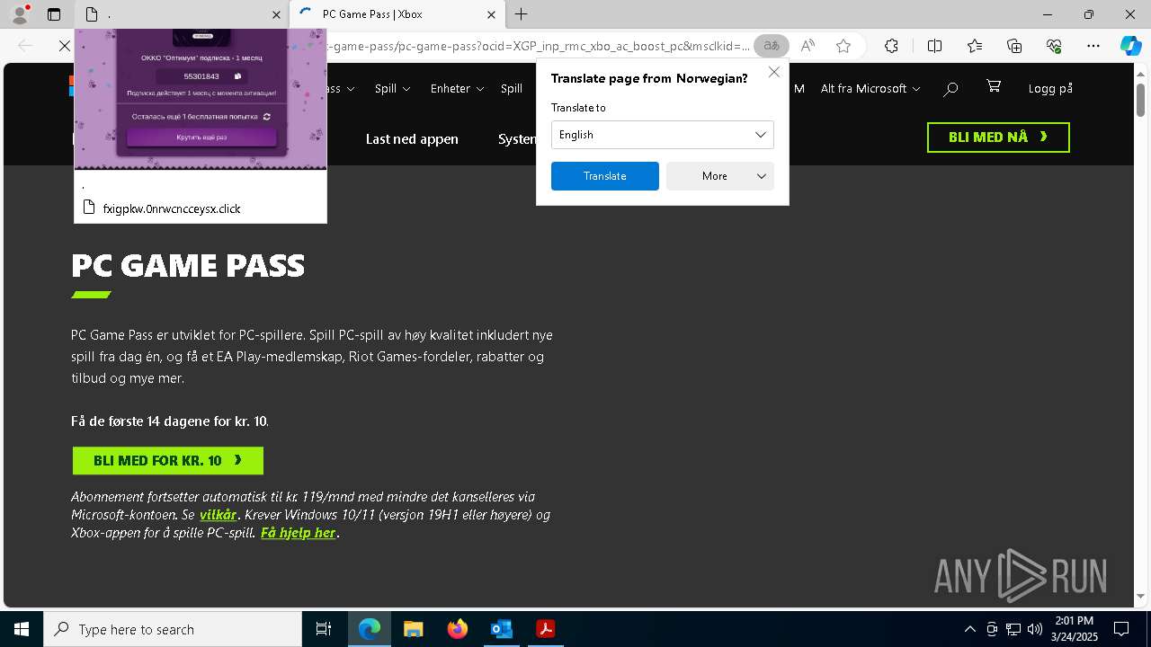Image resolution: width=1151 pixels, height=647 pixels.
Task: Click the taskbar search box
Action: click(173, 629)
